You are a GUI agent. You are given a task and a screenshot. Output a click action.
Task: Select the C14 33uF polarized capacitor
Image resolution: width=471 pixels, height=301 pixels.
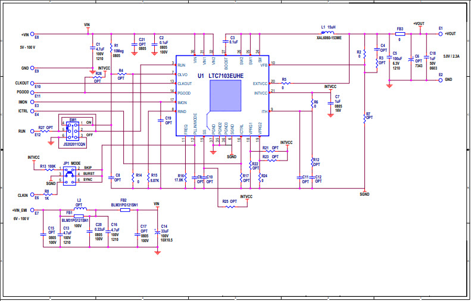[157, 231]
